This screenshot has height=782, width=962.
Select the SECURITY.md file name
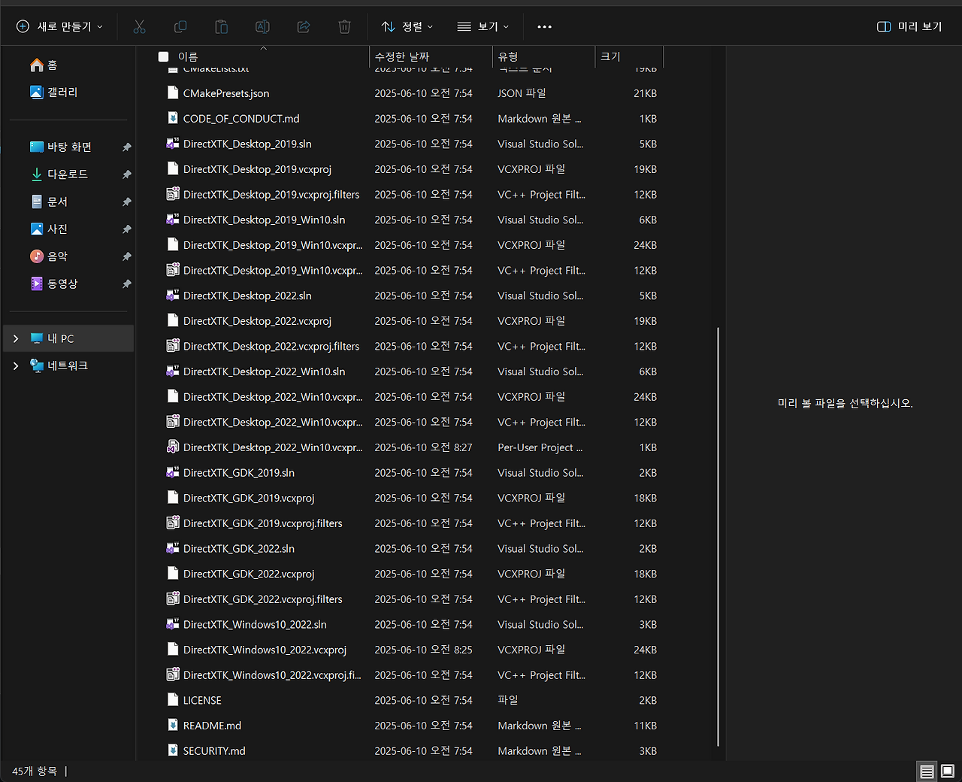click(x=214, y=751)
